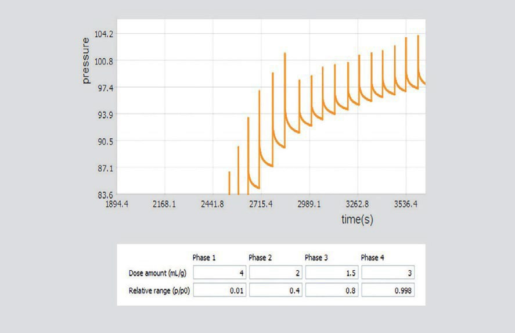Click the pressure axis label
The height and width of the screenshot is (333, 515).
85,61
